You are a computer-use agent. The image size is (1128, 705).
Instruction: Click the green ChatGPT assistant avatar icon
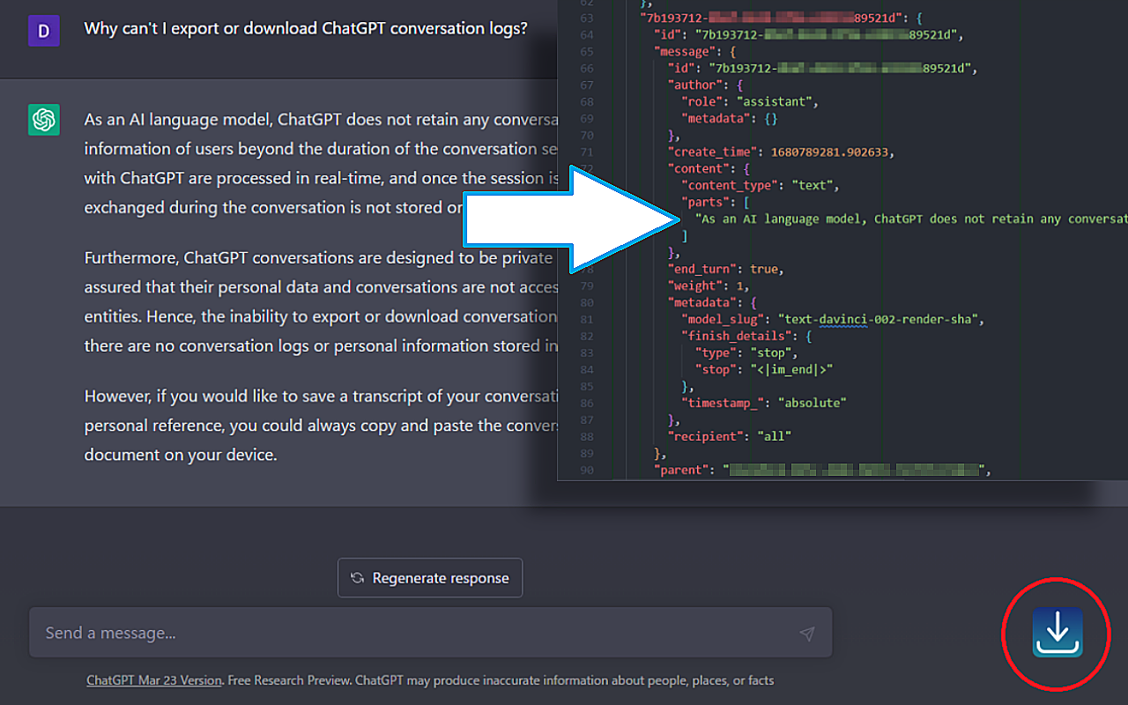tap(43, 119)
